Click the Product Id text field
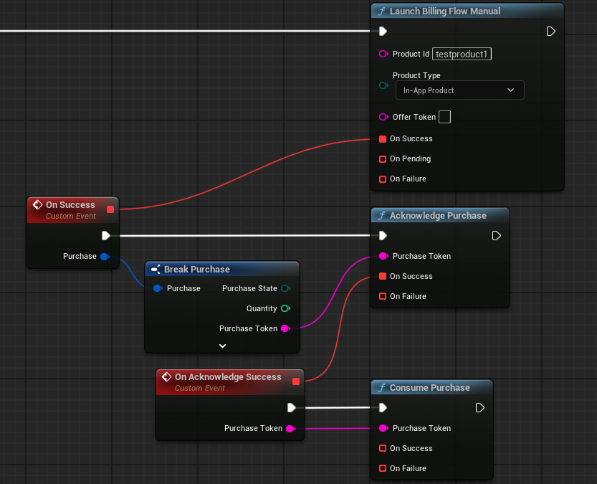Viewport: 597px width, 484px height. click(x=462, y=54)
